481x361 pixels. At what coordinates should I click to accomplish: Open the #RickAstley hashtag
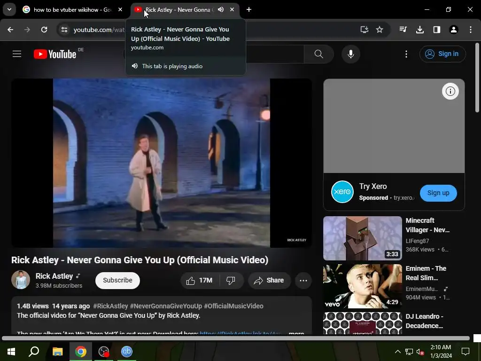(110, 306)
